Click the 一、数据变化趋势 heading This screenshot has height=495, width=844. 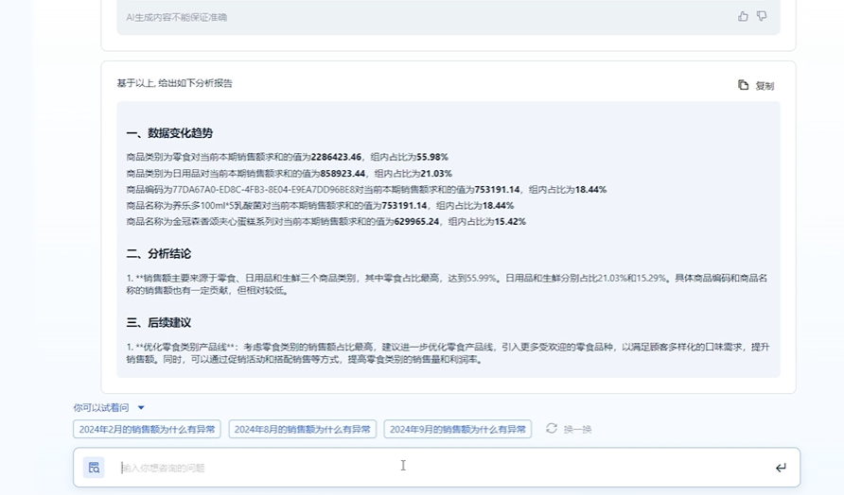click(169, 133)
